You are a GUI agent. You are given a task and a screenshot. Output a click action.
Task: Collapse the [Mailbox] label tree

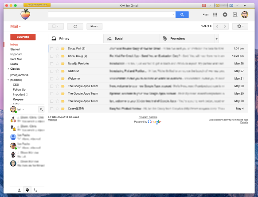coord(8,80)
